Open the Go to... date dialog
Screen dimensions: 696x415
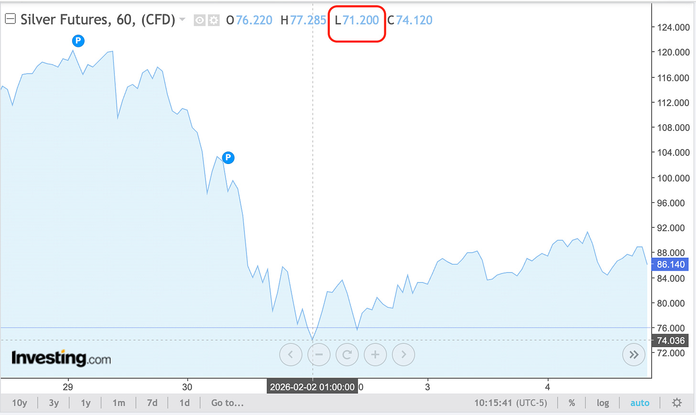(228, 403)
